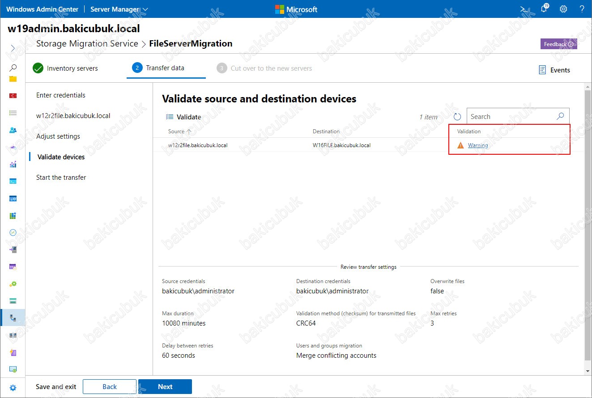Open the Events panel

coord(554,70)
